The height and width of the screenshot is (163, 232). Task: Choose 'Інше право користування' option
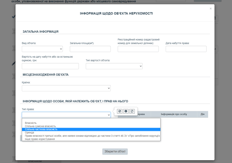click(40, 139)
